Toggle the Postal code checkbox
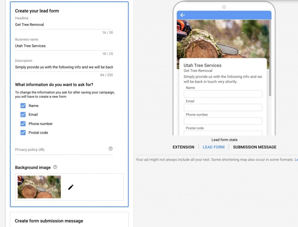Viewport: 298px width, 227px height. pyautogui.click(x=23, y=133)
